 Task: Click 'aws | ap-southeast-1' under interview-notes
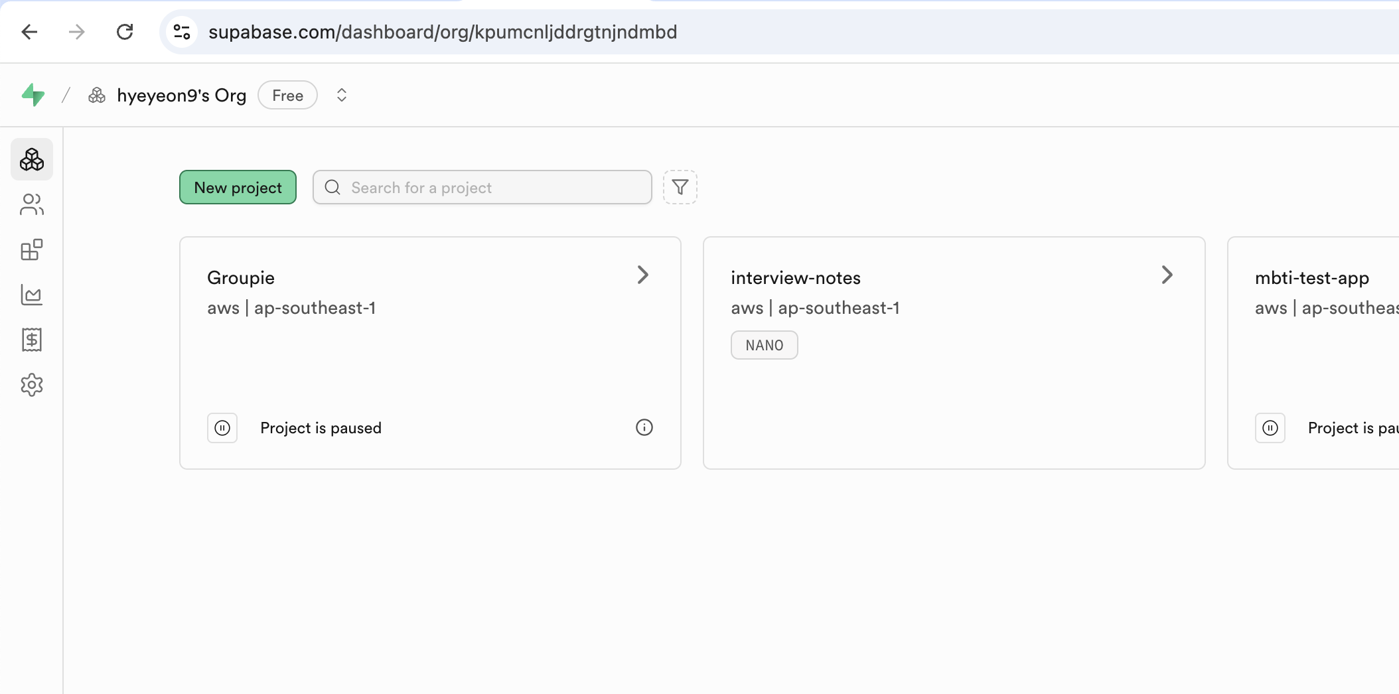click(x=815, y=308)
